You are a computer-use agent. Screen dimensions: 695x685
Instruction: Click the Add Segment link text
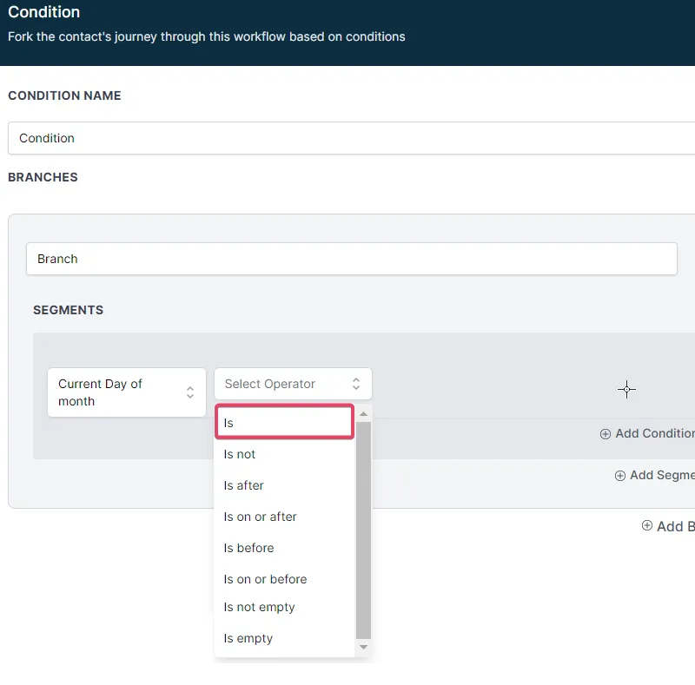pos(662,475)
